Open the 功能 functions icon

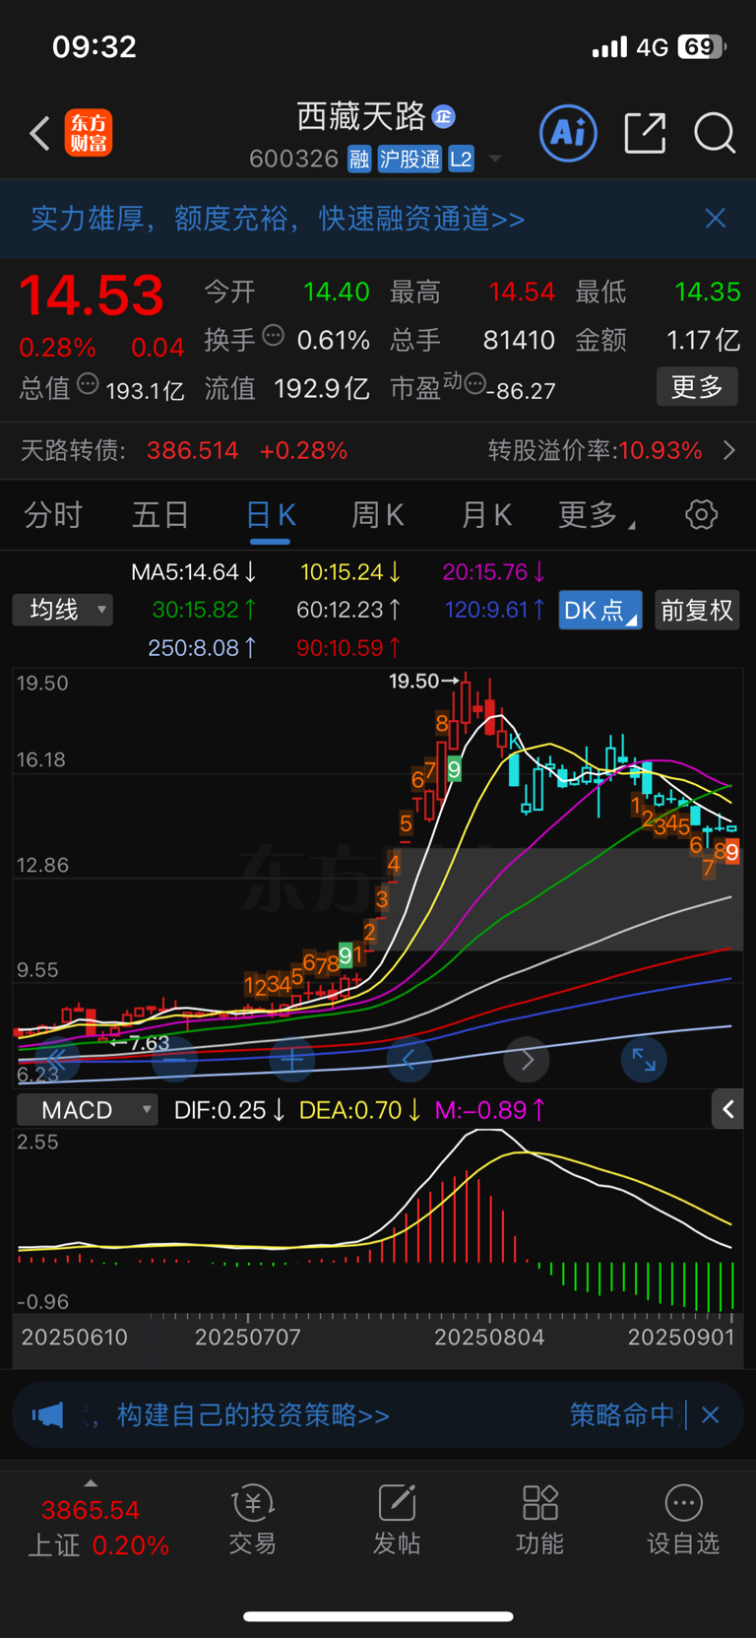click(x=539, y=1521)
